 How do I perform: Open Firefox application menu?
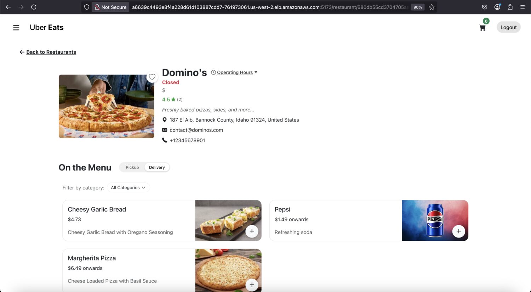tap(523, 7)
